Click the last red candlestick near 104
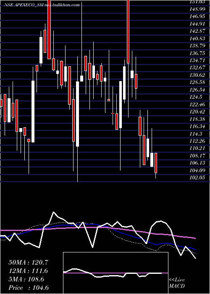Screen dimensions: 210x294 click(156, 163)
